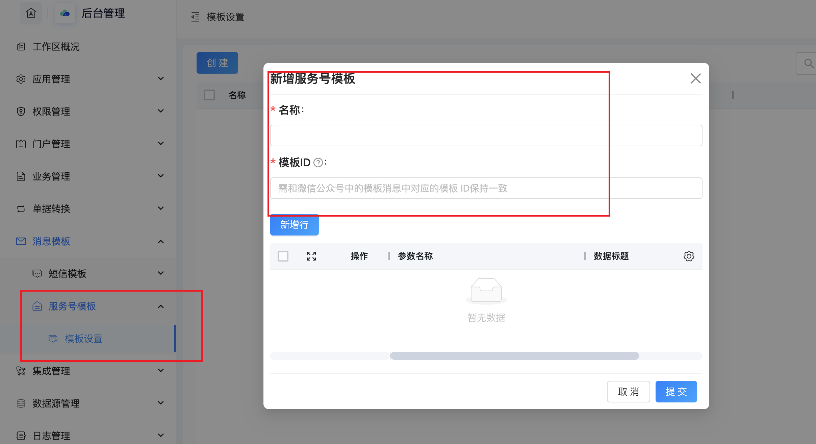Screen dimensions: 816x444
Task: Close the 新增服务号模板 dialog
Action: (695, 78)
